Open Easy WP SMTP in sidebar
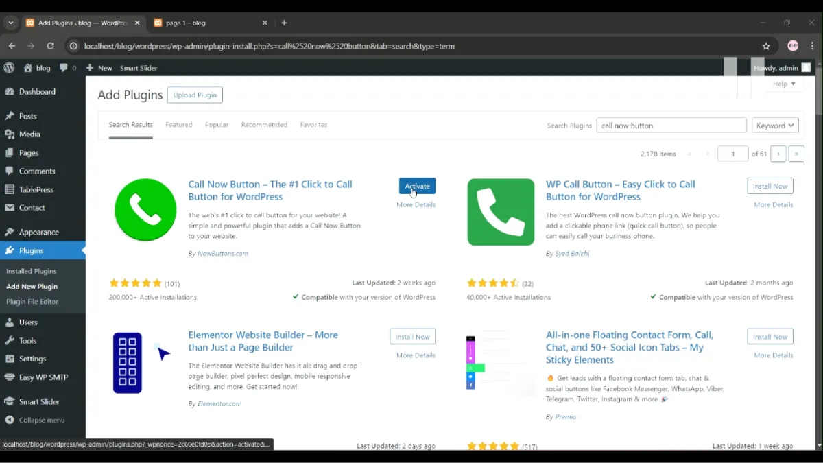Image resolution: width=823 pixels, height=463 pixels. pos(43,377)
